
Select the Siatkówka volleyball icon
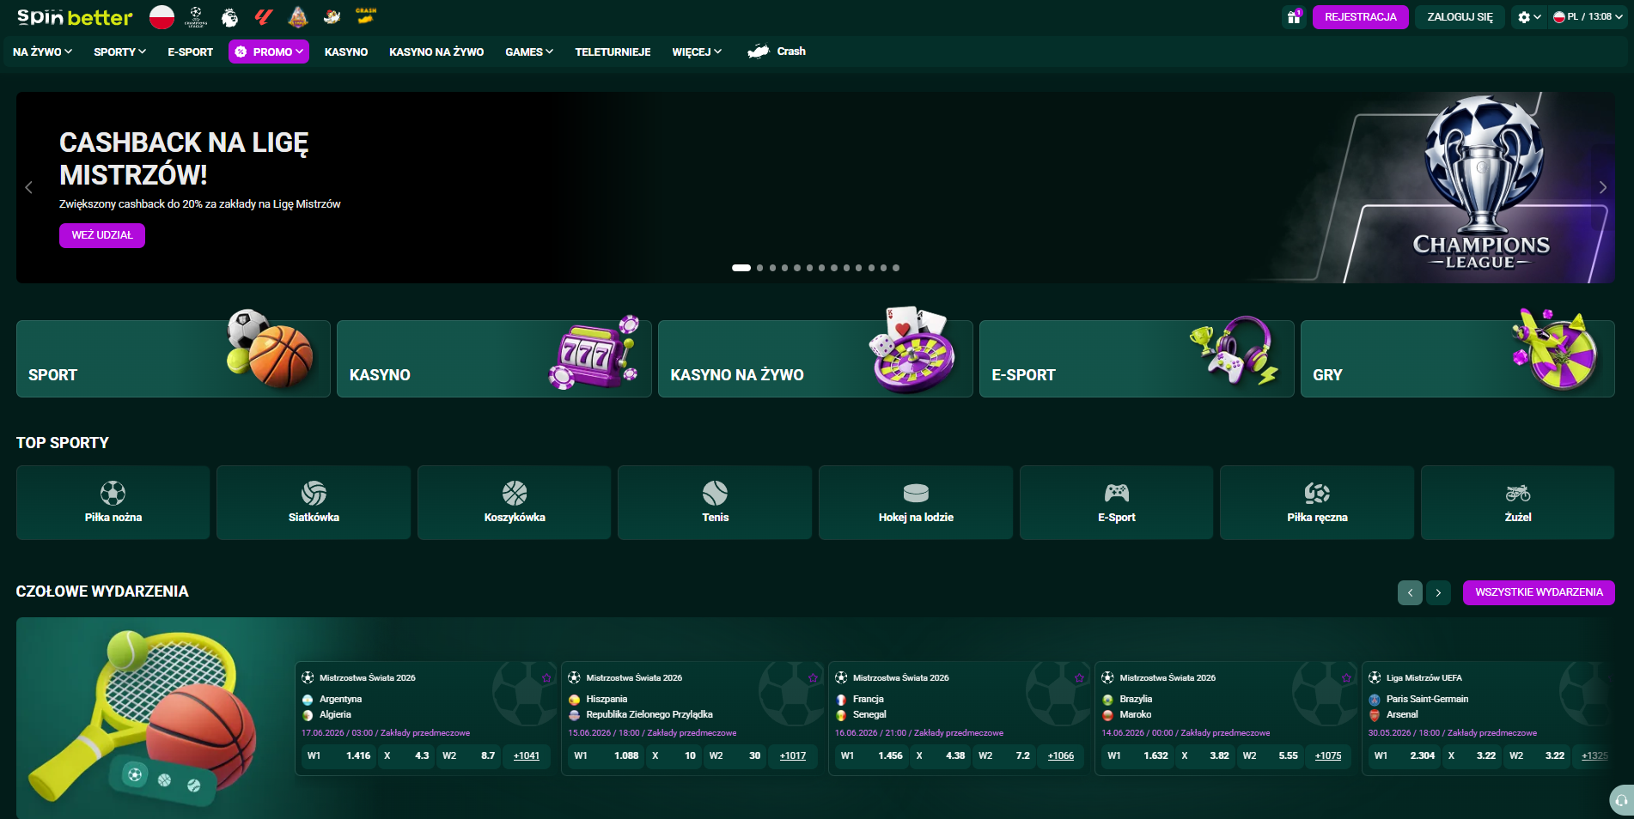point(314,493)
